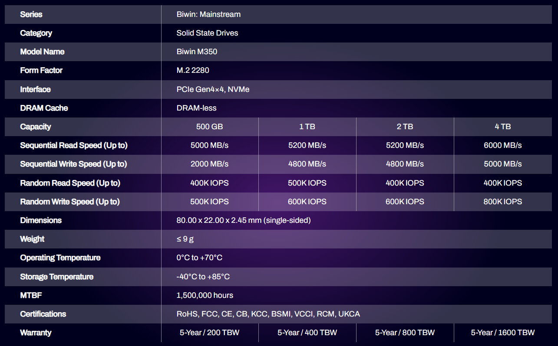Click the "Random Write Speed (Up to)" label
This screenshot has width=558, height=346.
70,202
